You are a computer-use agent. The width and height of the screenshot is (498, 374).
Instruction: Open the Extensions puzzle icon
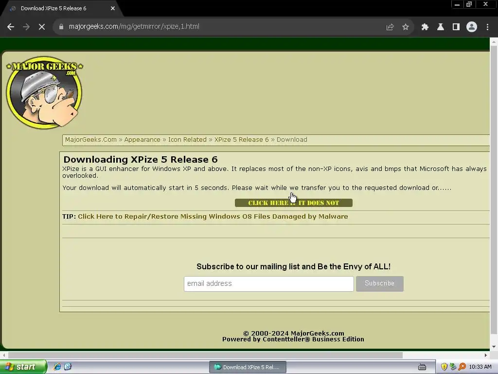pos(425,27)
